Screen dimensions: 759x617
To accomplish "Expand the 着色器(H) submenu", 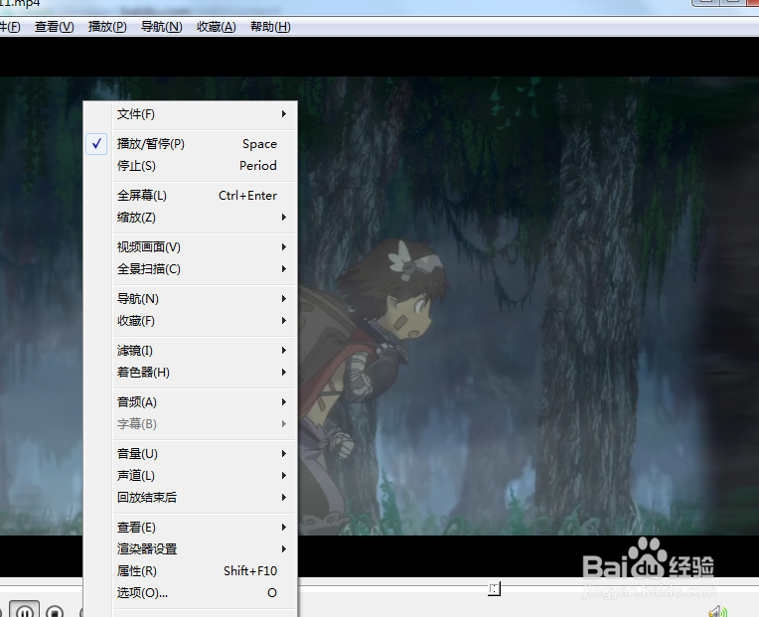I will coord(191,373).
